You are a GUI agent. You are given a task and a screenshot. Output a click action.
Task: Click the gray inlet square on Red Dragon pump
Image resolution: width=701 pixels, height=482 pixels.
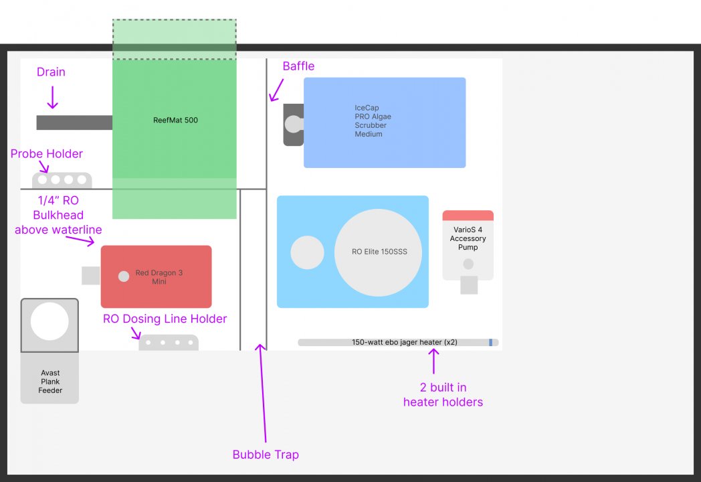[91, 276]
